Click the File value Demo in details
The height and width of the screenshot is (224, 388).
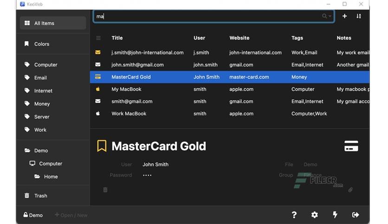(x=310, y=165)
